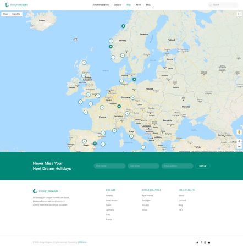Open the Norway footer link
This screenshot has height=249, width=243.
[109, 196]
